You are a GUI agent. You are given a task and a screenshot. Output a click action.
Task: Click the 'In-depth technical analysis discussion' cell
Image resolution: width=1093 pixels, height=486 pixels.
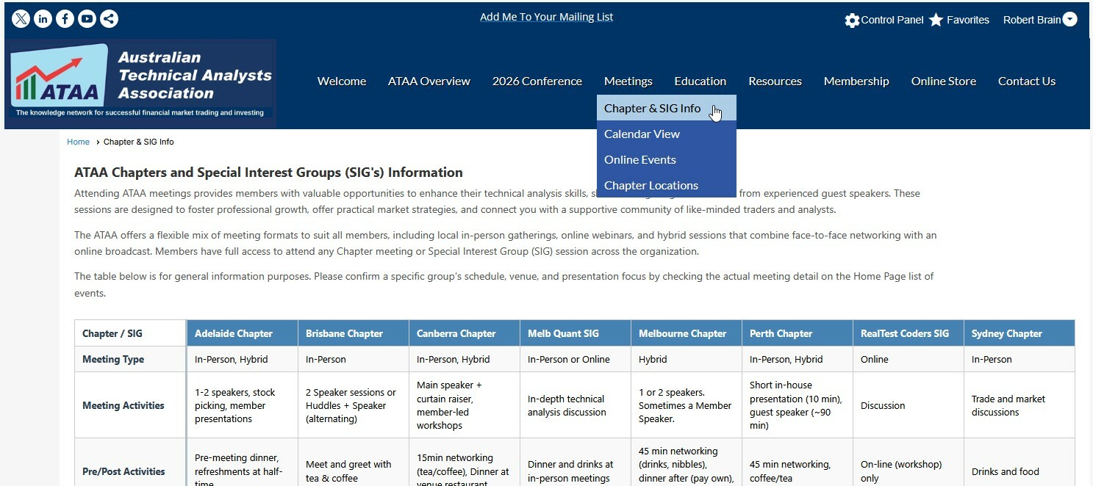(576, 405)
